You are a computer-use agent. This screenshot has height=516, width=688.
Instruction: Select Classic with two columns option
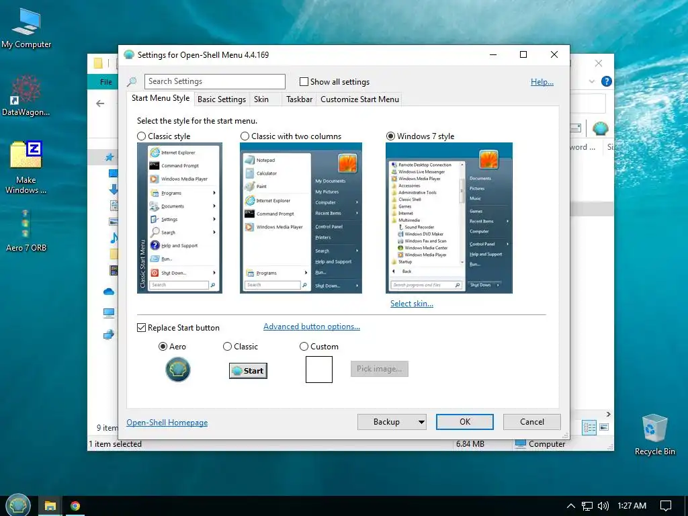tap(245, 136)
